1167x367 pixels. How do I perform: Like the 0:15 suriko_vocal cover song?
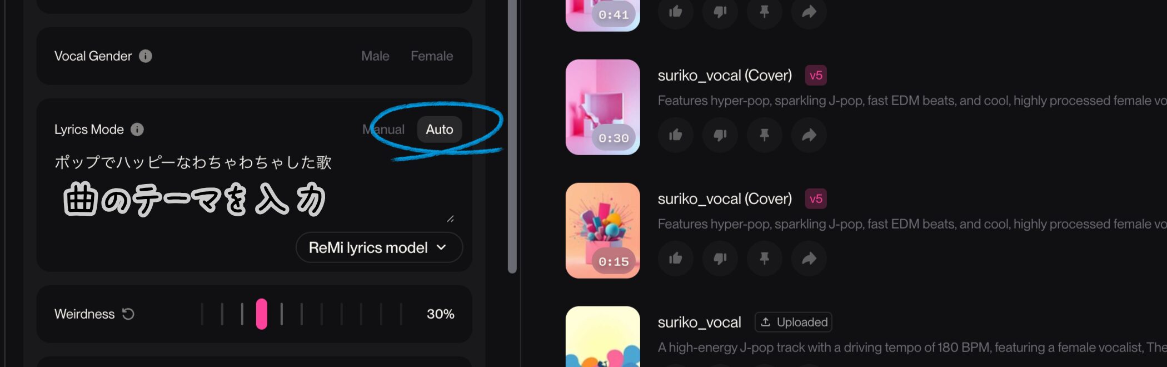(x=676, y=259)
